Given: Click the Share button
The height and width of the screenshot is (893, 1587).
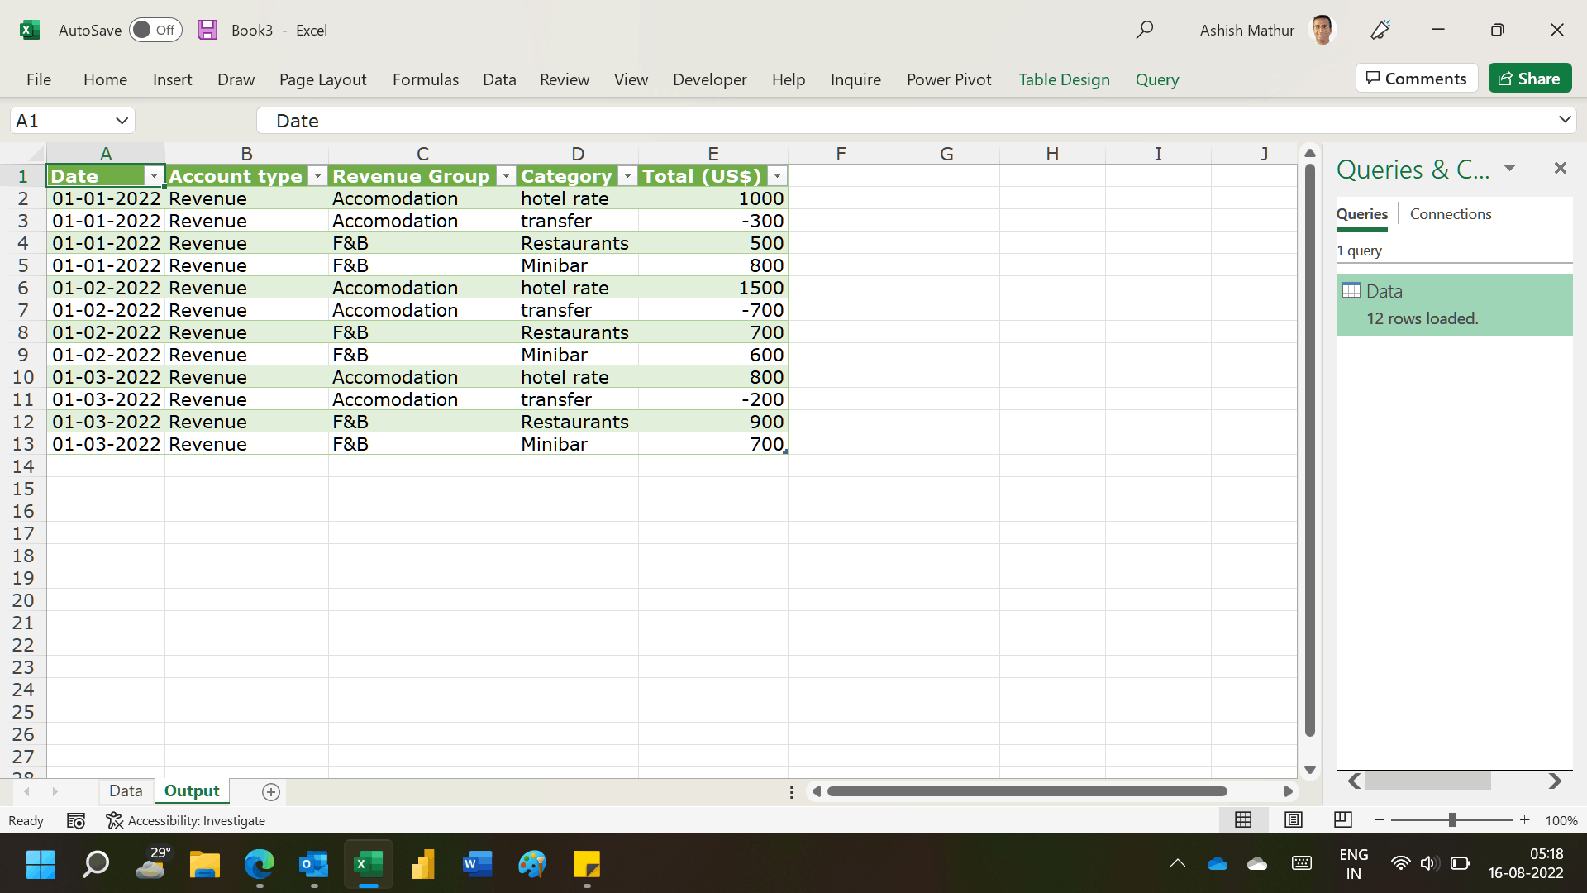Looking at the screenshot, I should click(x=1532, y=78).
